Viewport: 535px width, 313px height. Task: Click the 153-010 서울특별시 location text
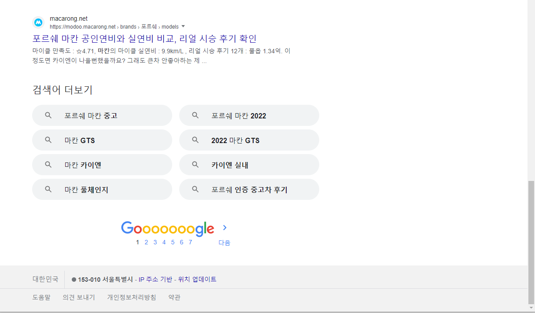tap(105, 280)
